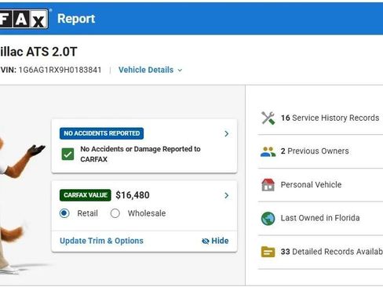Click the CARFAX VALUE green badge
The image size is (383, 287).
86,195
